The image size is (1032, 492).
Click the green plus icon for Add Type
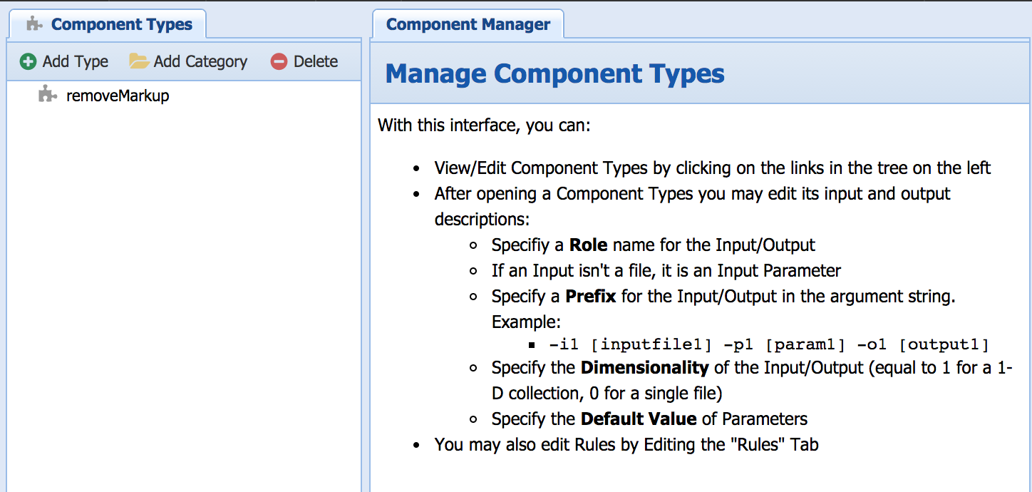click(28, 62)
